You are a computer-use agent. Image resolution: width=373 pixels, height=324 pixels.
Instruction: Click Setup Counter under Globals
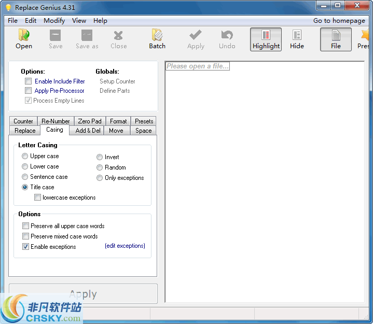pos(117,81)
